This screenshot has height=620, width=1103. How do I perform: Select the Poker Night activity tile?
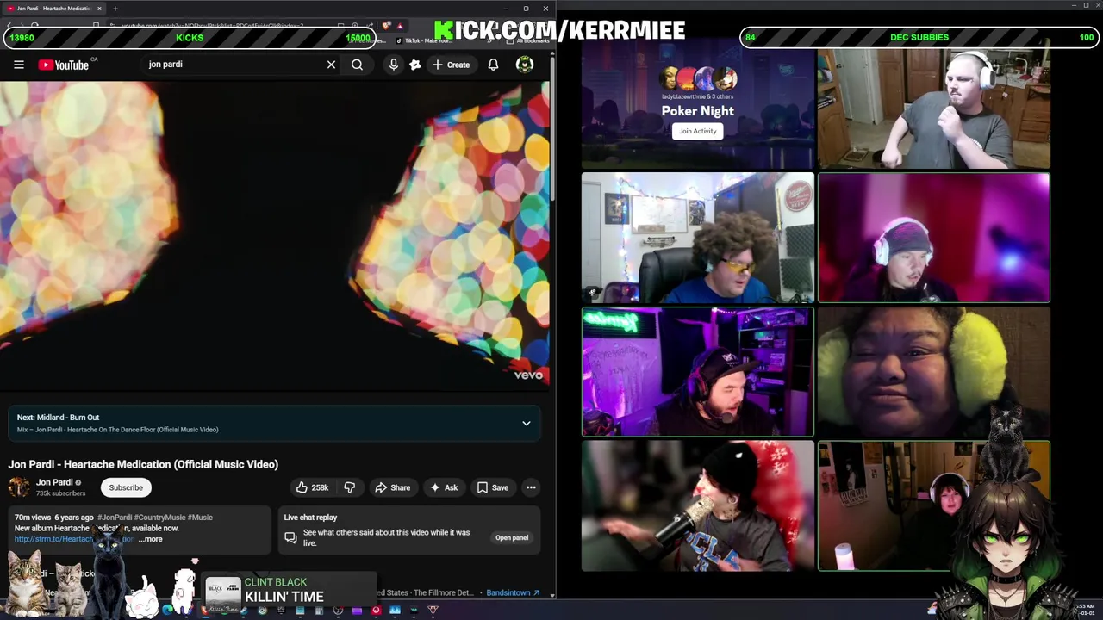point(697,103)
